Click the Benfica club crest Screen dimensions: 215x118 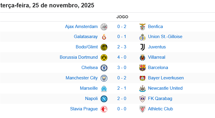142,27
